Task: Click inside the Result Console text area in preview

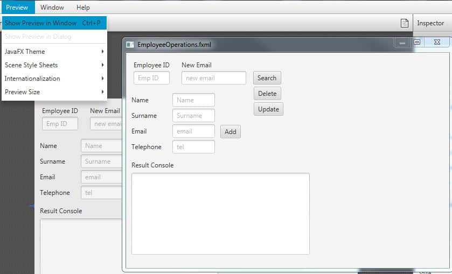Action: pyautogui.click(x=220, y=214)
